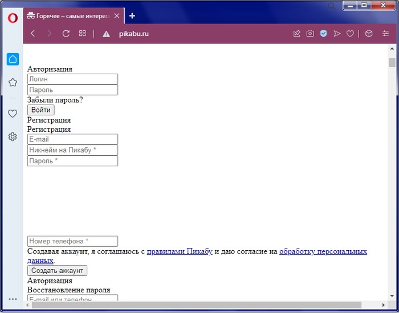Close the Горячее private tab
The width and height of the screenshot is (399, 313).
[117, 16]
